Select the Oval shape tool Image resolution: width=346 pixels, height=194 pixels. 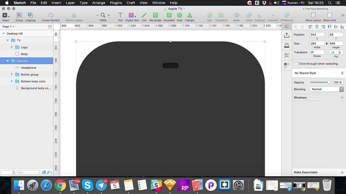[x=180, y=16]
